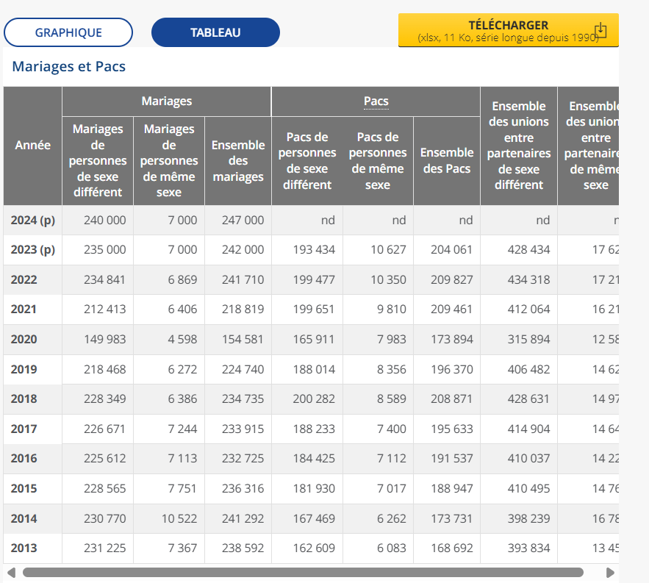
Task: Click the Mariages column group header
Action: 167,101
